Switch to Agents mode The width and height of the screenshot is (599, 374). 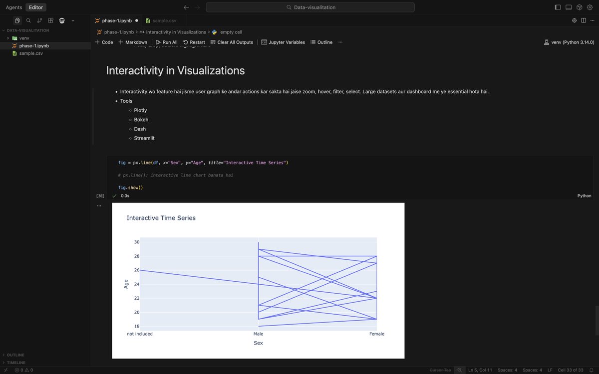pos(13,7)
